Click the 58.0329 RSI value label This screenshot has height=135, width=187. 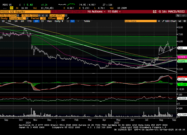[x=182, y=99]
